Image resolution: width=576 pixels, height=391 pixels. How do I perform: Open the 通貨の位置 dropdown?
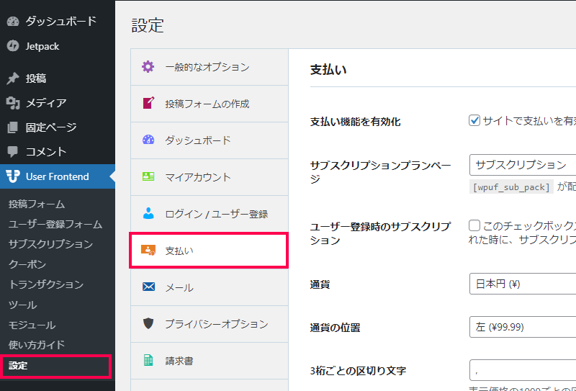[523, 327]
